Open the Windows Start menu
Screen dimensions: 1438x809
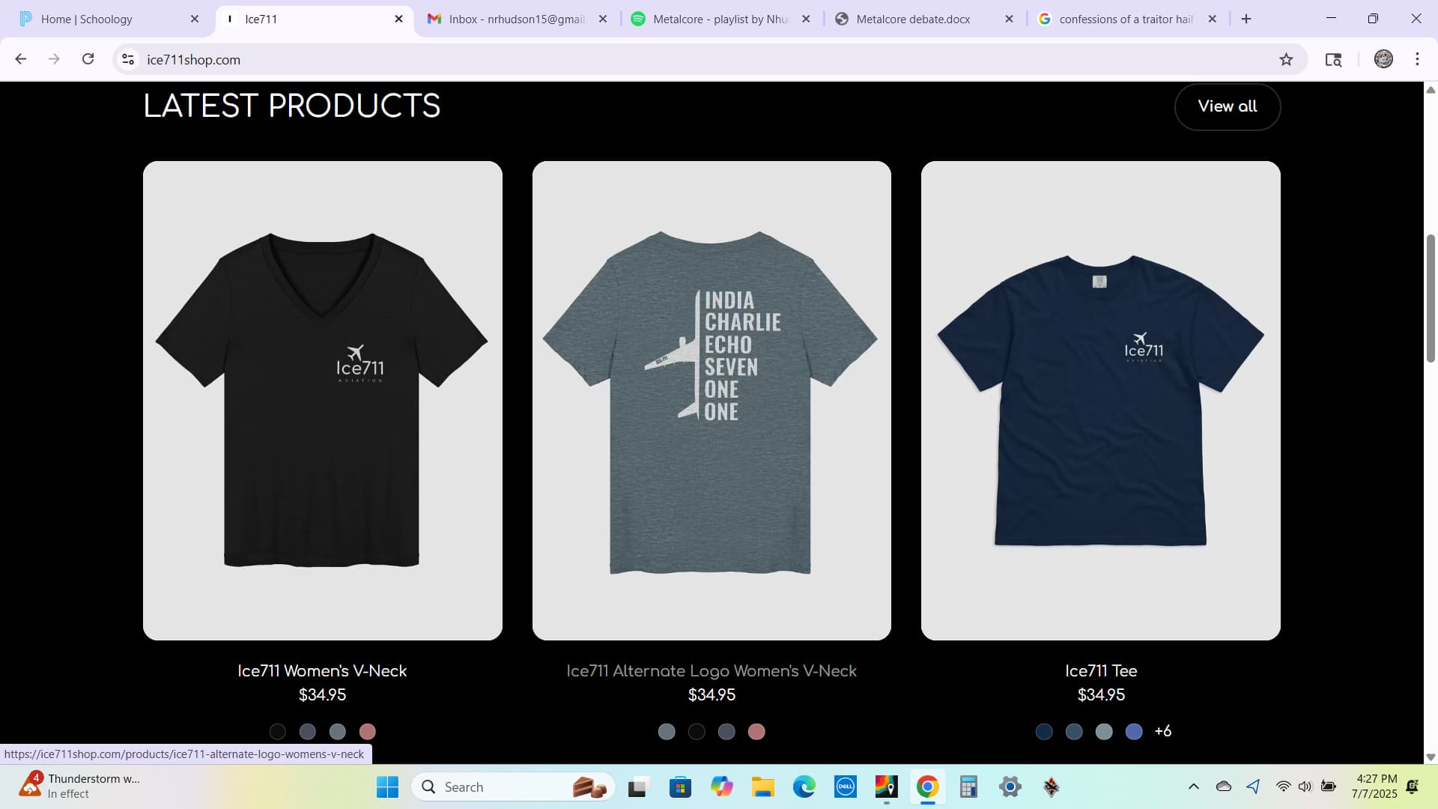tap(387, 787)
